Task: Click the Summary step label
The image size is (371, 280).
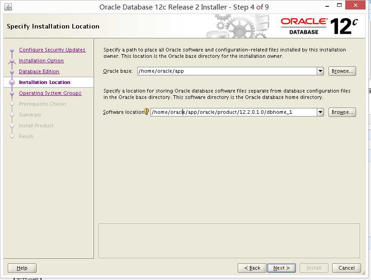Action: point(30,115)
